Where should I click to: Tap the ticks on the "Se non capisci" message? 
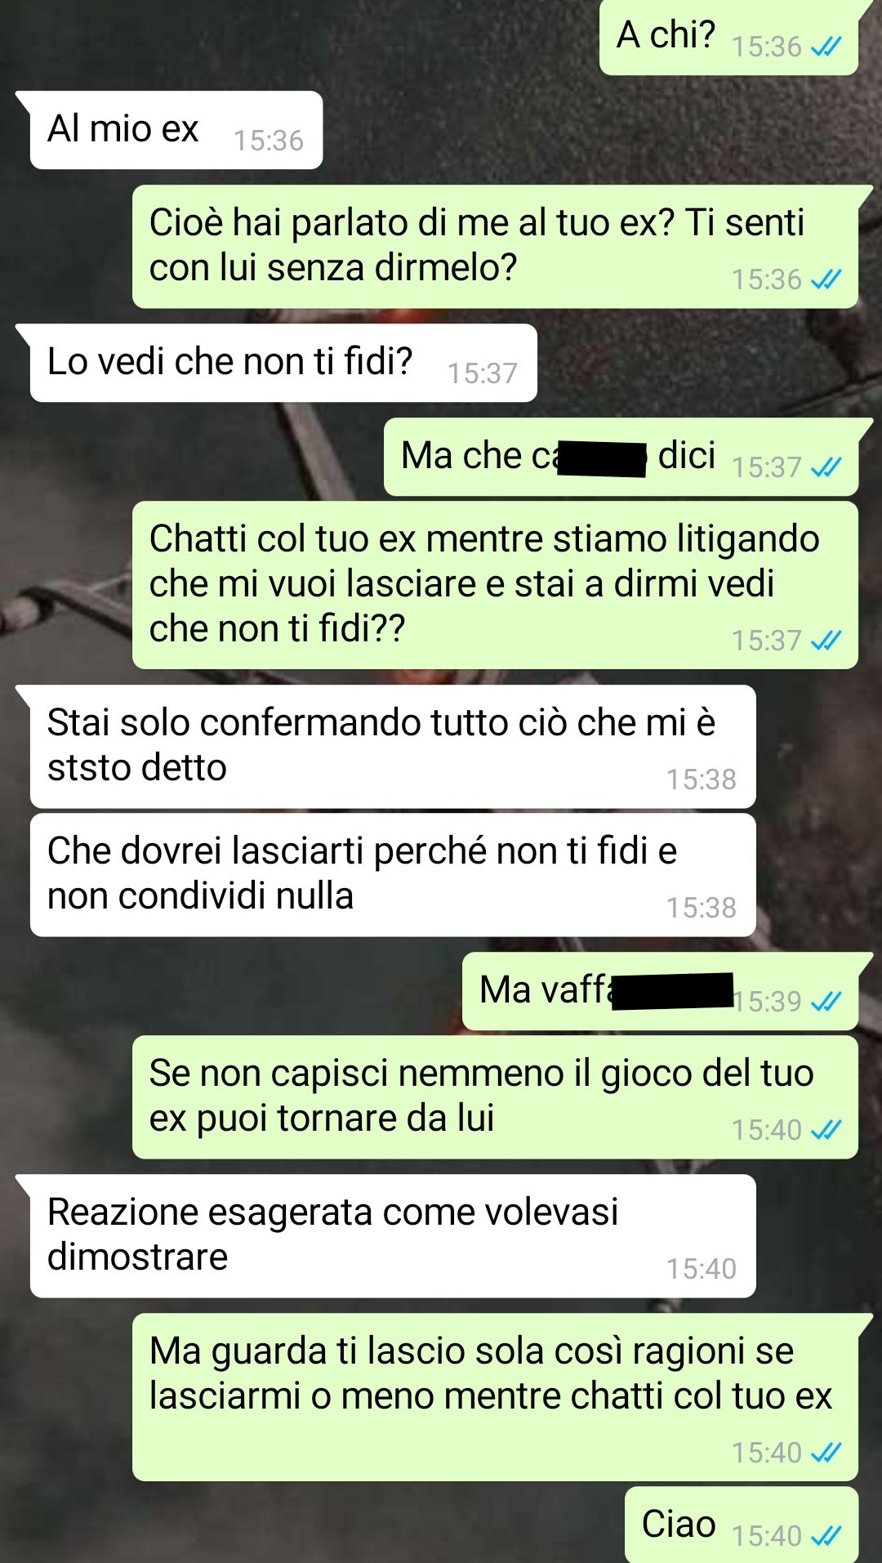pos(826,1131)
